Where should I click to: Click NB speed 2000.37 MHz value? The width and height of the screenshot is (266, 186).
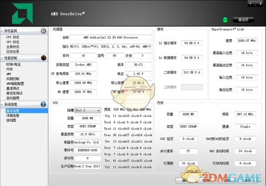coord(83,92)
